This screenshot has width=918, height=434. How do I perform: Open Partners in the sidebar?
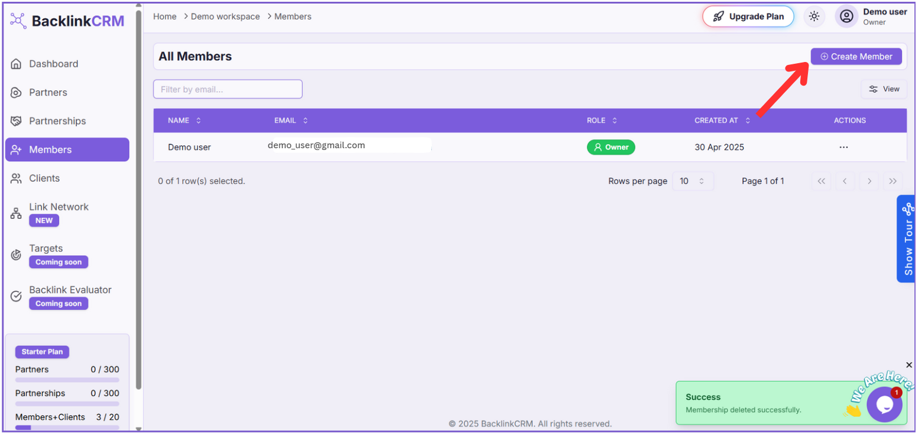point(48,93)
